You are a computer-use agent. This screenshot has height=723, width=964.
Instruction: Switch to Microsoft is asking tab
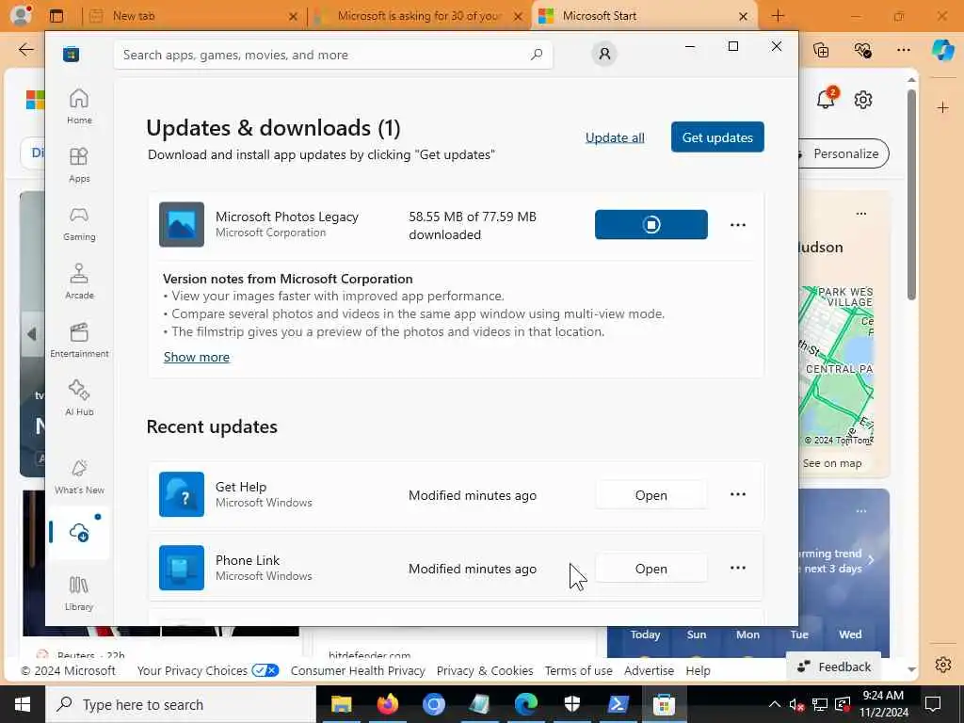pyautogui.click(x=419, y=16)
